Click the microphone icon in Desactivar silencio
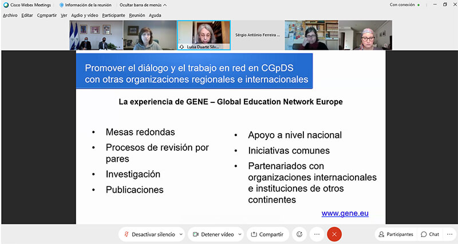Viewport: 458px width, 244px height. click(126, 234)
